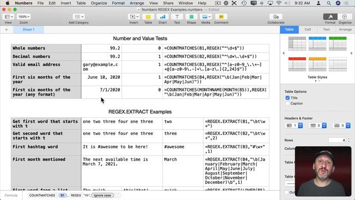Click the Siri menu bar icon

[x=338, y=3]
